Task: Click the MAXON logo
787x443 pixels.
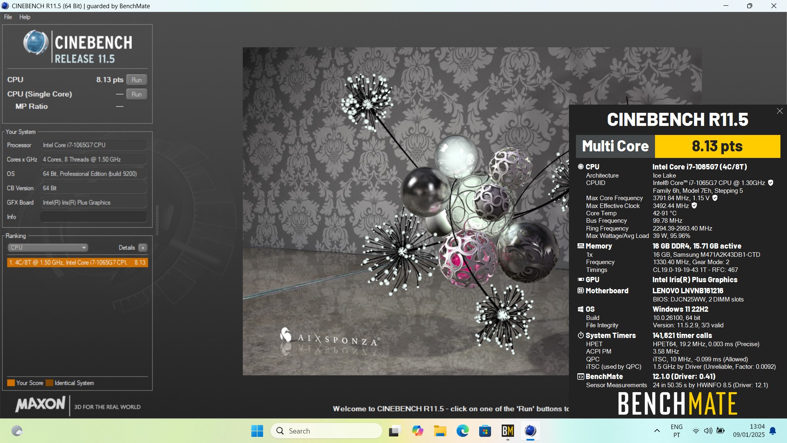Action: tap(40, 404)
